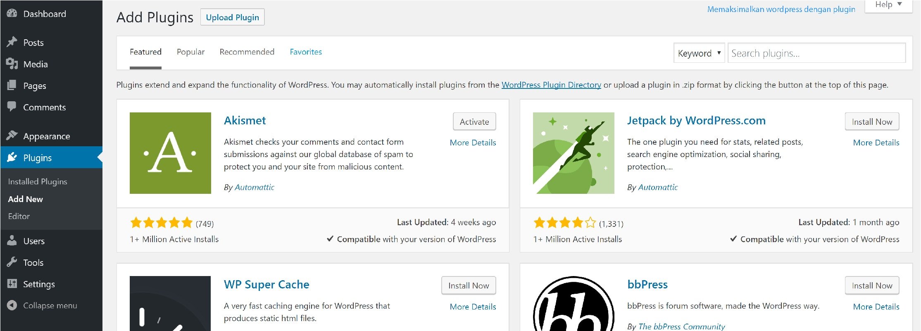Click the bbPress title link
The height and width of the screenshot is (331, 921).
[x=647, y=284]
